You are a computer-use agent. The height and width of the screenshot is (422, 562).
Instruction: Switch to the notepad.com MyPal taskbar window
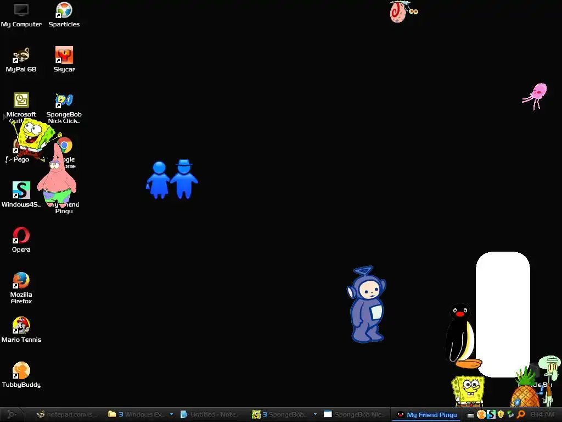pos(67,414)
